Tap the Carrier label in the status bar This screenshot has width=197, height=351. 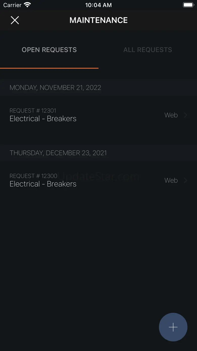(x=12, y=5)
